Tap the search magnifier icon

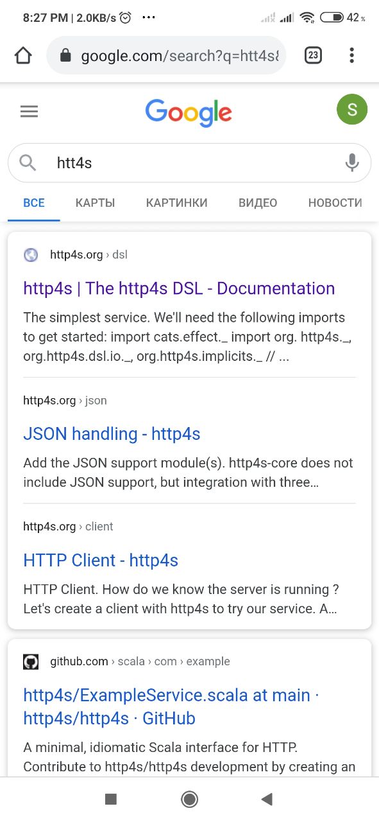click(x=28, y=163)
